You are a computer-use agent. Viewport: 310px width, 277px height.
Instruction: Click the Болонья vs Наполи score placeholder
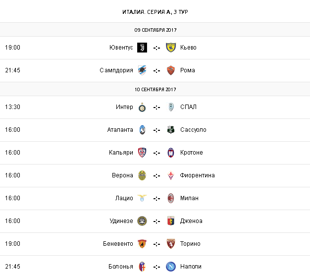coord(156,267)
